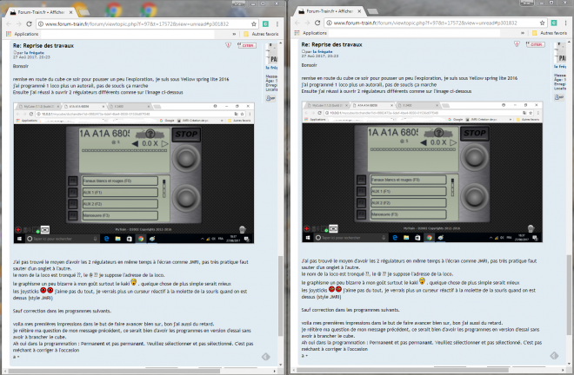Open post title Re: Reprise des travaux, right window
Image resolution: width=574 pixels, height=375 pixels.
pos(331,44)
